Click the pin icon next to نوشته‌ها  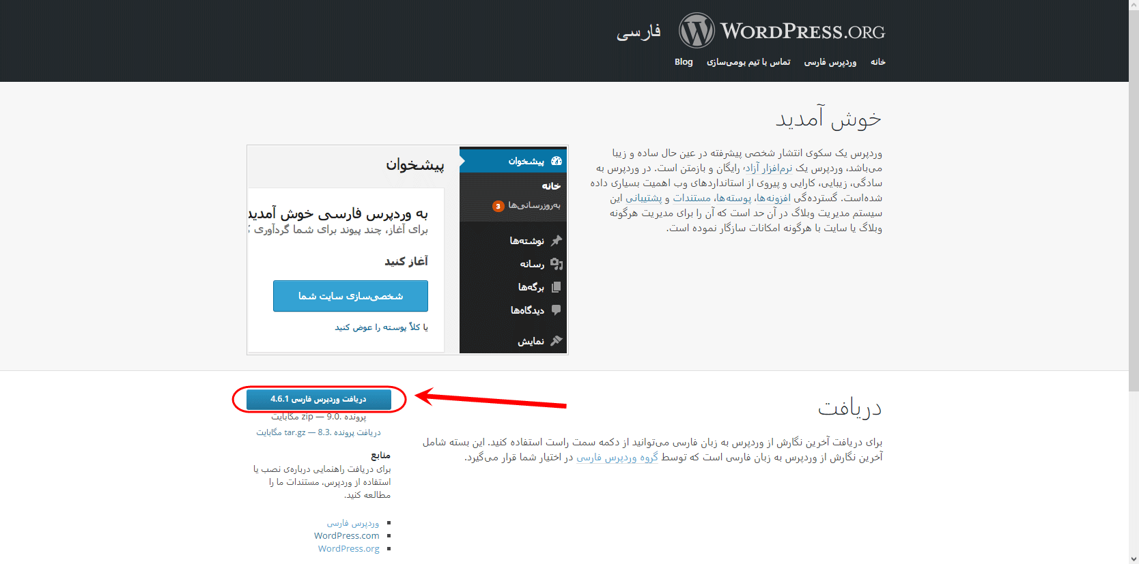point(557,241)
